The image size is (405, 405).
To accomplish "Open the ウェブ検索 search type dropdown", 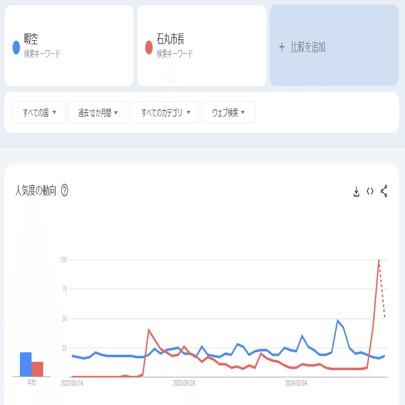I will click(228, 112).
